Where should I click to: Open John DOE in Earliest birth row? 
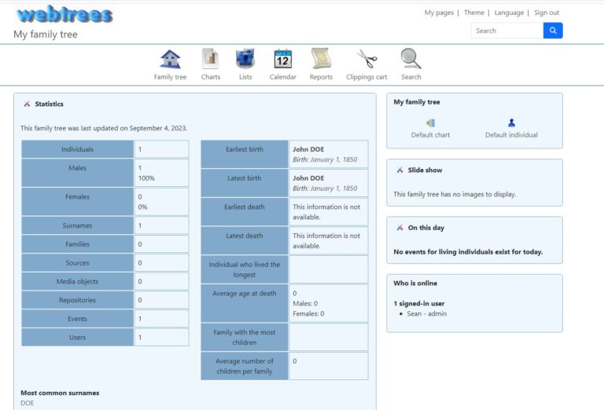point(308,149)
